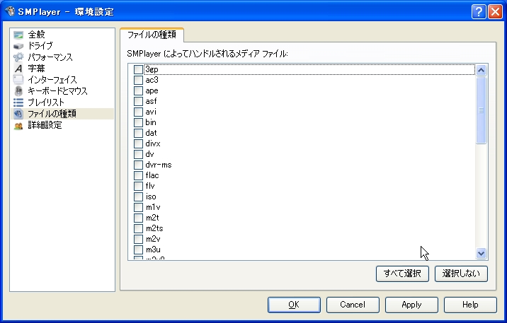Screen dimensions: 507x323
Task: Toggle the m2ts checkbox
Action: 138,228
